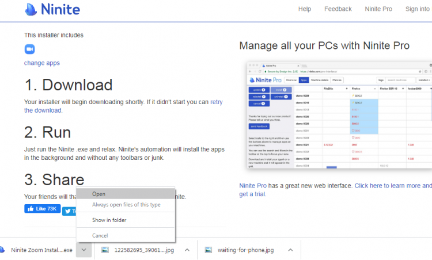This screenshot has width=432, height=260.
Task: Click the Facebook Like 73K button
Action: click(x=43, y=209)
